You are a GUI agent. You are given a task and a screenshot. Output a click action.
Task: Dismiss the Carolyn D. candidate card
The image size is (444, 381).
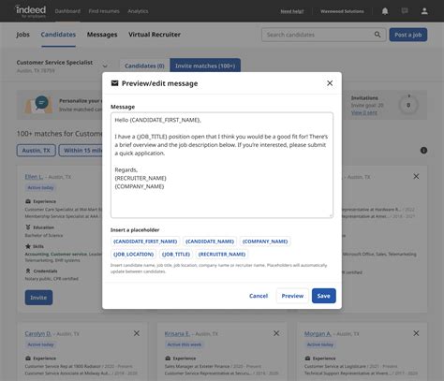tap(137, 333)
